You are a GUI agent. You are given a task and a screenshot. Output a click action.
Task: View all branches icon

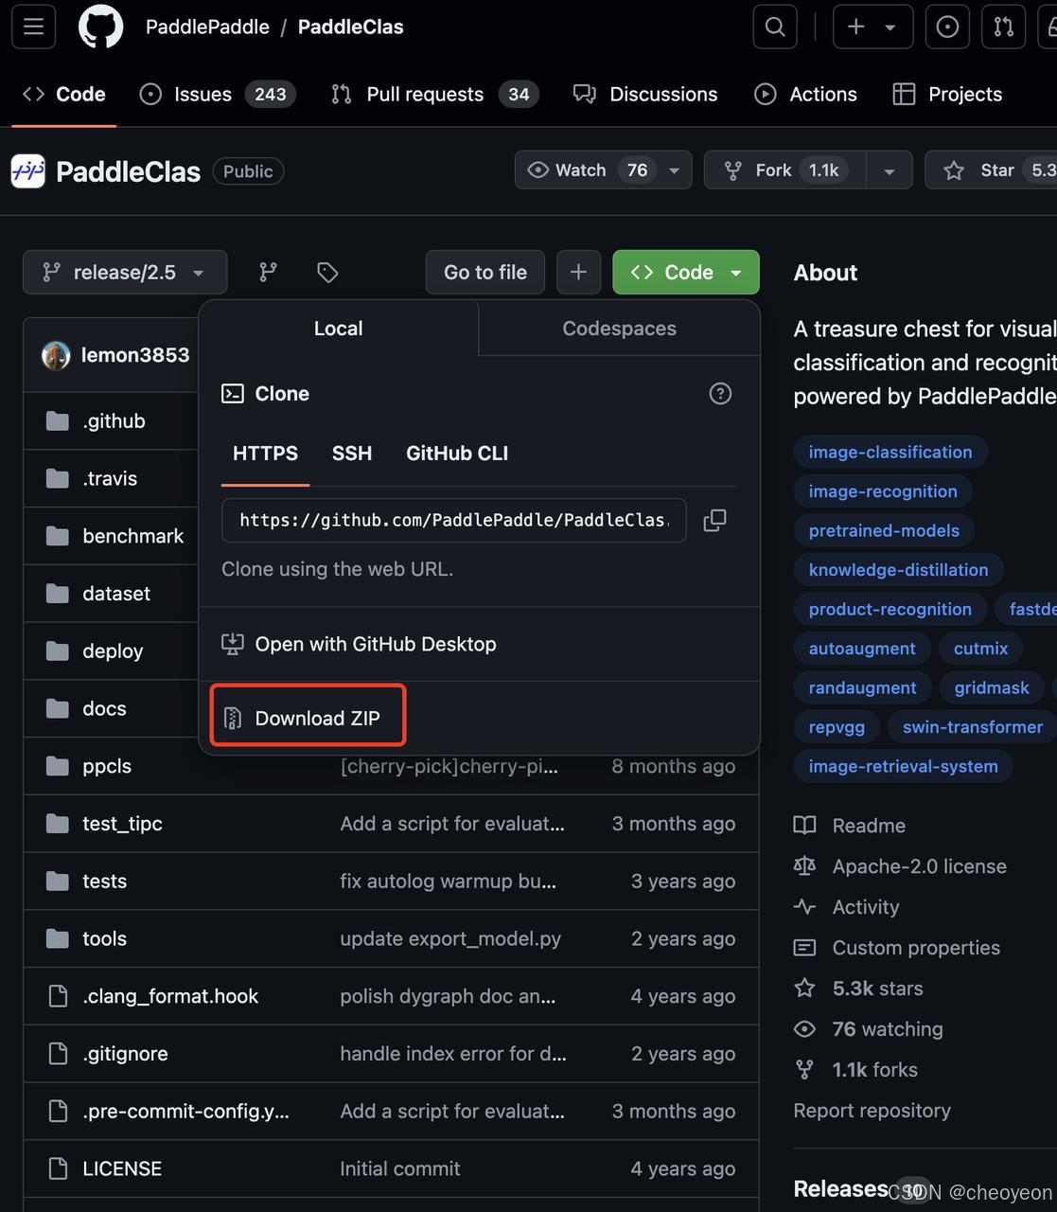(x=269, y=273)
